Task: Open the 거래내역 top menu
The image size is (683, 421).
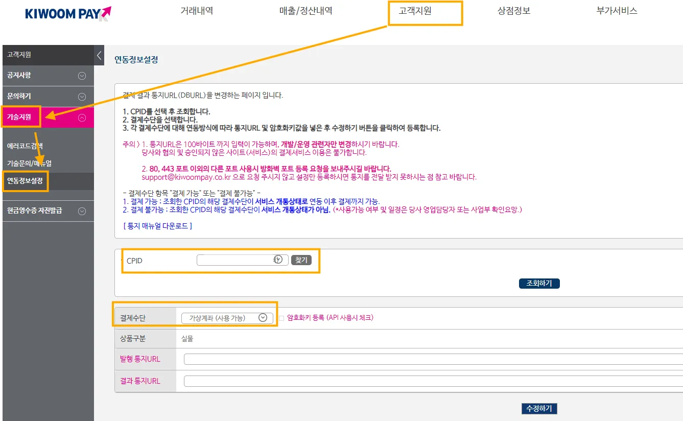Action: click(x=197, y=11)
